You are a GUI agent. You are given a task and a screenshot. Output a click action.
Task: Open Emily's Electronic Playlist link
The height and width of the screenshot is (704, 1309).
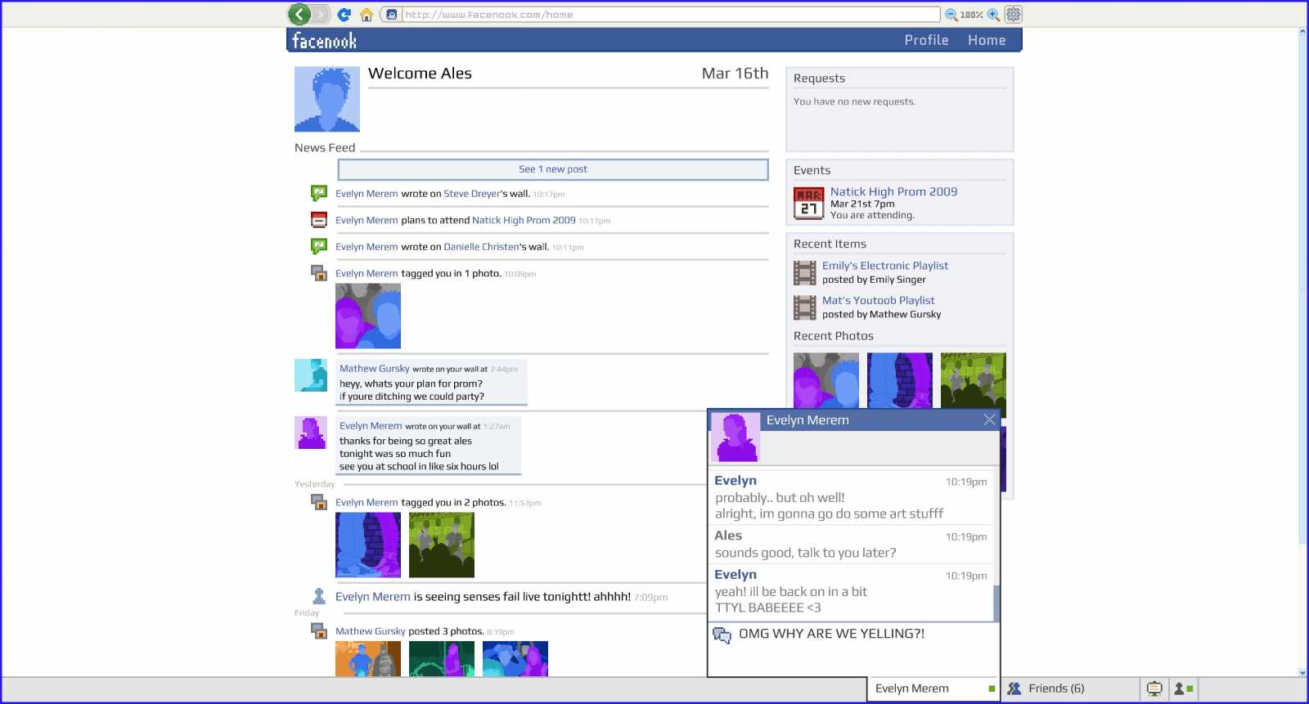(x=885, y=266)
